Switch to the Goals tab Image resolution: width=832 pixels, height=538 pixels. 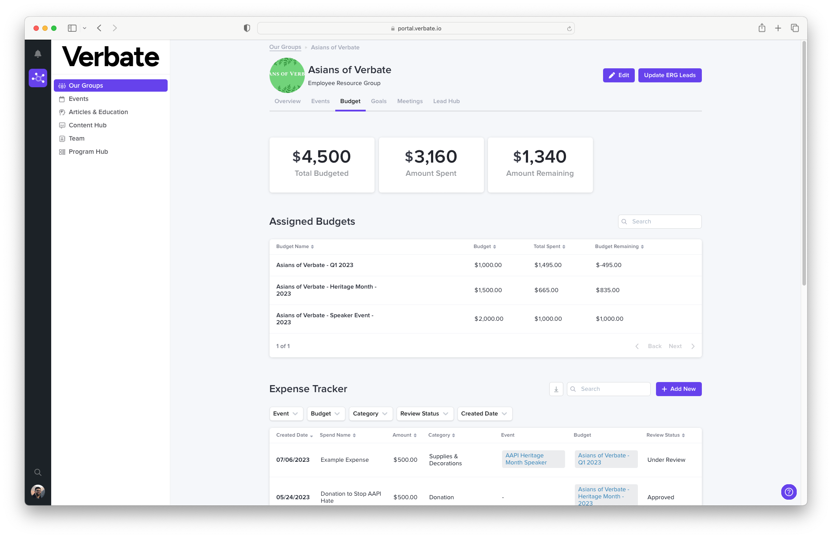[x=379, y=101]
